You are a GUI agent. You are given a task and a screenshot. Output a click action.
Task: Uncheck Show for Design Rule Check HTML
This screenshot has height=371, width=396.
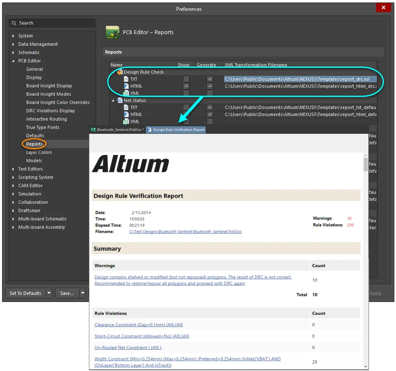coord(186,86)
